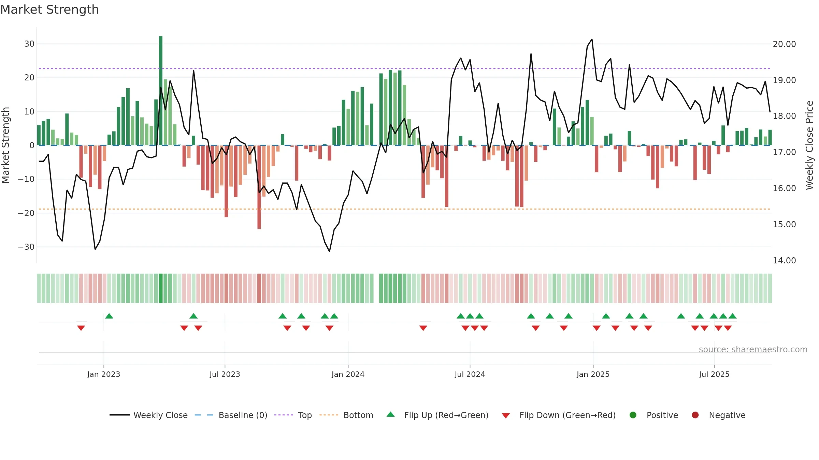Click the −30 market strength tick label
Image resolution: width=819 pixels, height=460 pixels.
pos(26,247)
